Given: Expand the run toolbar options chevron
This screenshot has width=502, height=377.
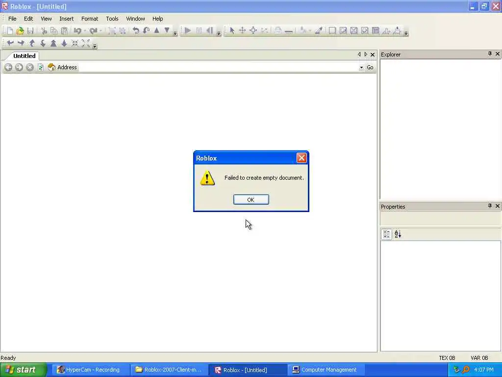Looking at the screenshot, I should coord(219,33).
